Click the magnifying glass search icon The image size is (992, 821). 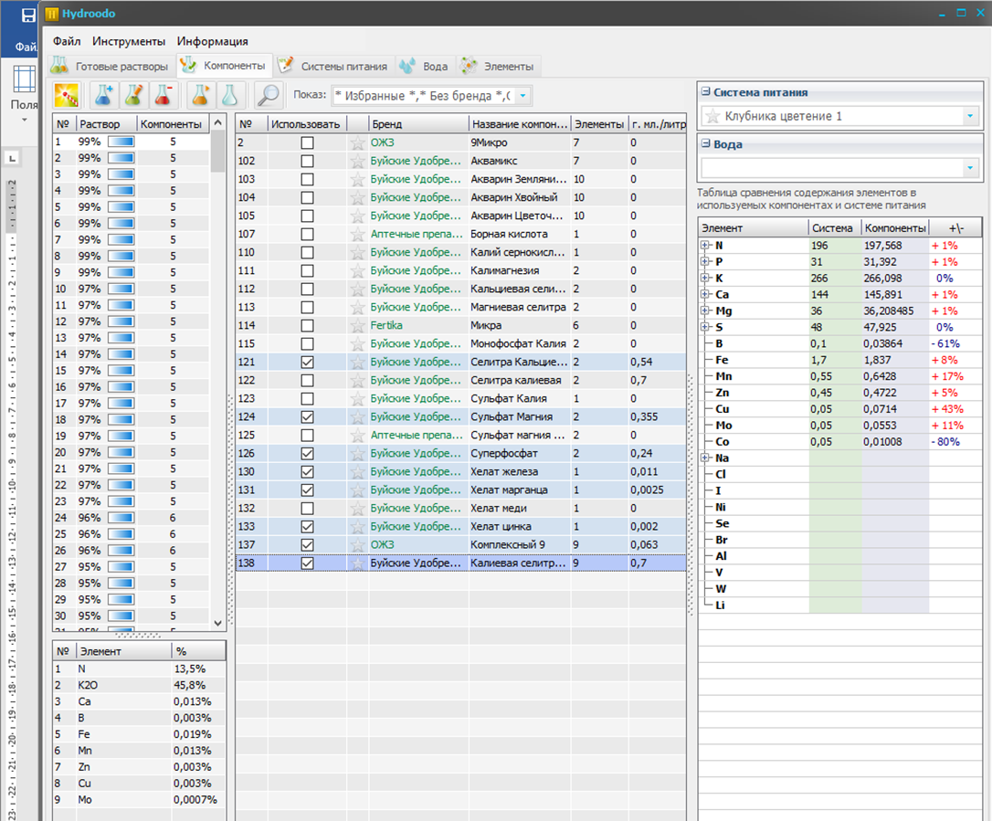pyautogui.click(x=268, y=95)
